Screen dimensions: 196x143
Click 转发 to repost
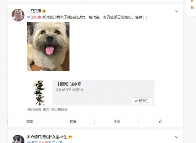pos(73,122)
